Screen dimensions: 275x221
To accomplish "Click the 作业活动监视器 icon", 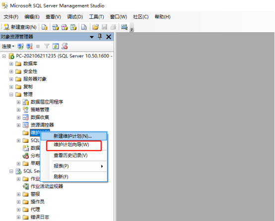I will [26, 186].
